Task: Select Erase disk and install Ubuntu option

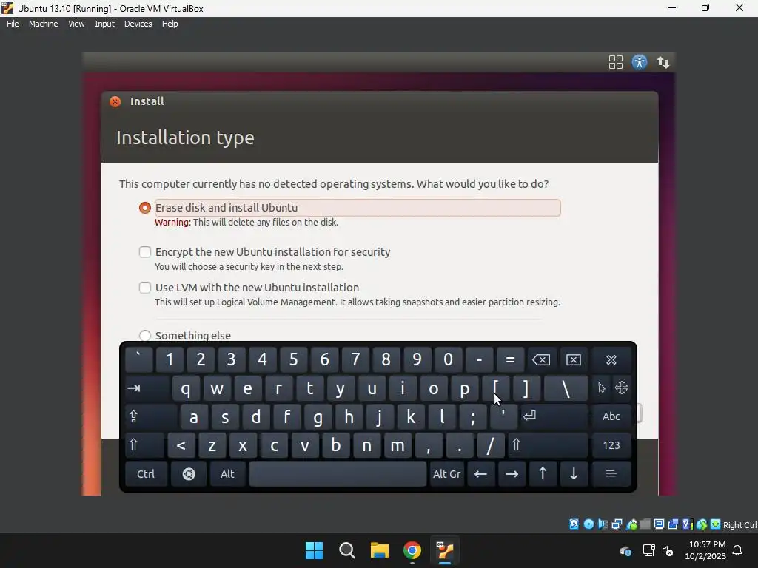Action: [x=144, y=208]
